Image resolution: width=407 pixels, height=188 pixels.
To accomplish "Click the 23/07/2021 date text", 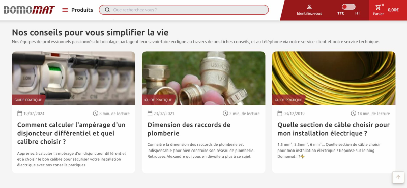I will click(164, 114).
